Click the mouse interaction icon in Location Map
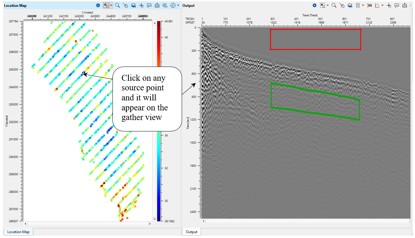 pyautogui.click(x=126, y=6)
